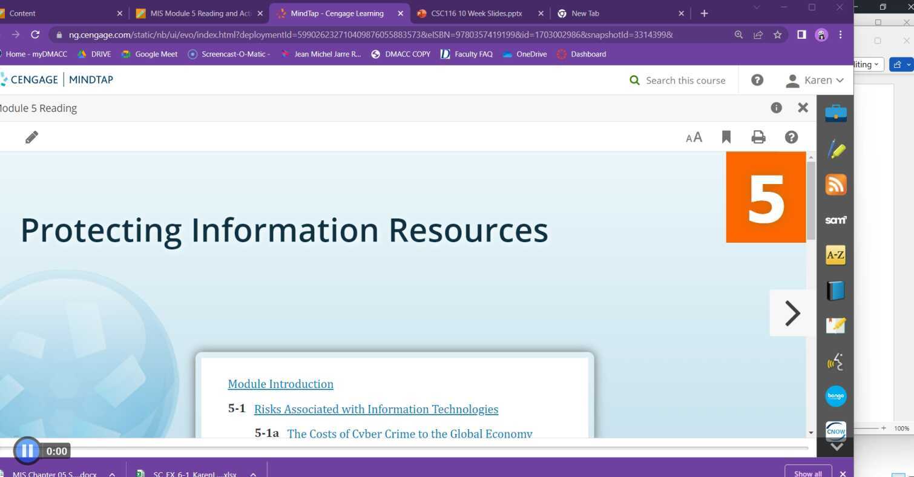914x477 pixels.
Task: Open the Module Introduction link
Action: tap(280, 384)
